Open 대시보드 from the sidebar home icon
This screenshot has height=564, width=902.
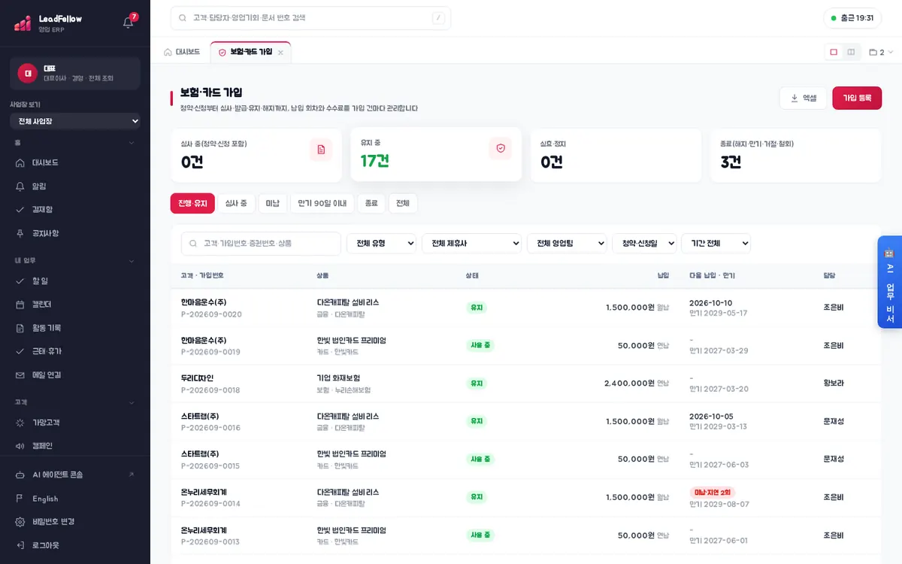coord(20,162)
